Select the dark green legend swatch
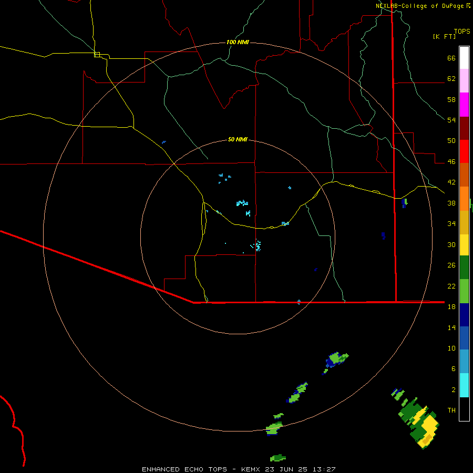Image resolution: width=473 pixels, height=473 pixels. click(x=464, y=268)
